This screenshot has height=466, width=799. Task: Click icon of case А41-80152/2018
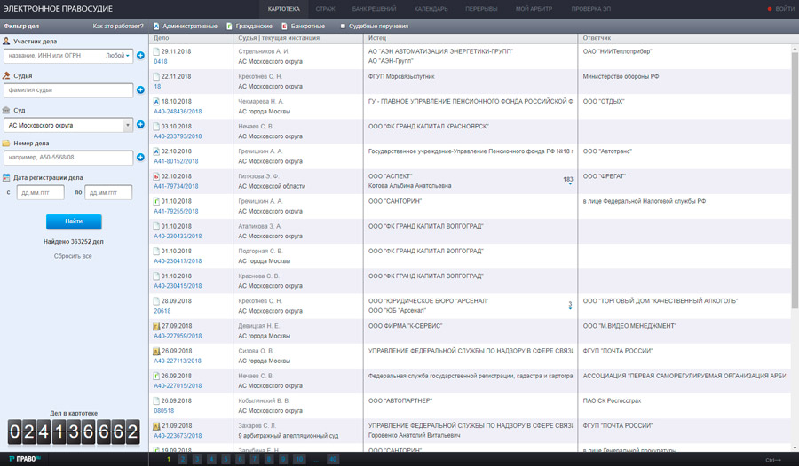point(156,151)
